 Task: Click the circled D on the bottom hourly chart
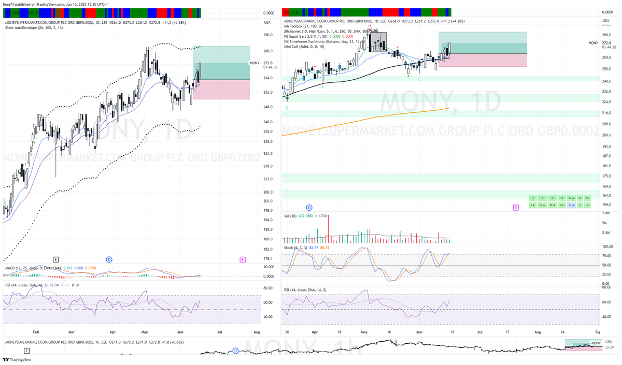(236, 351)
